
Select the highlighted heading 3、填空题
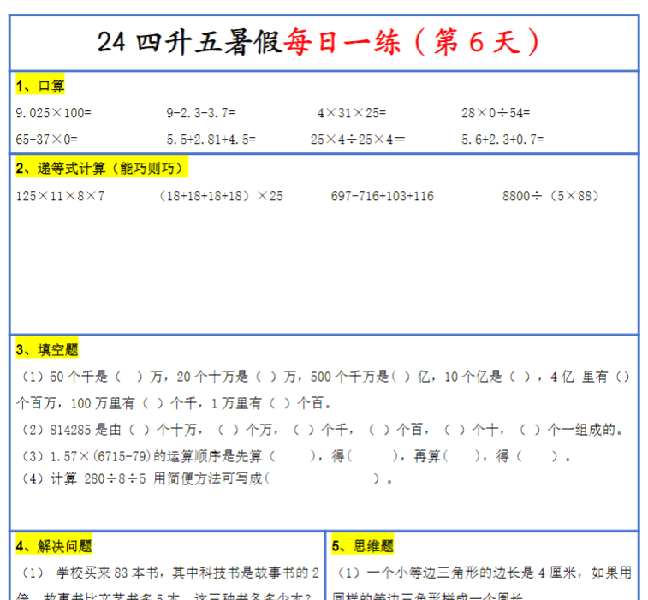coord(47,349)
